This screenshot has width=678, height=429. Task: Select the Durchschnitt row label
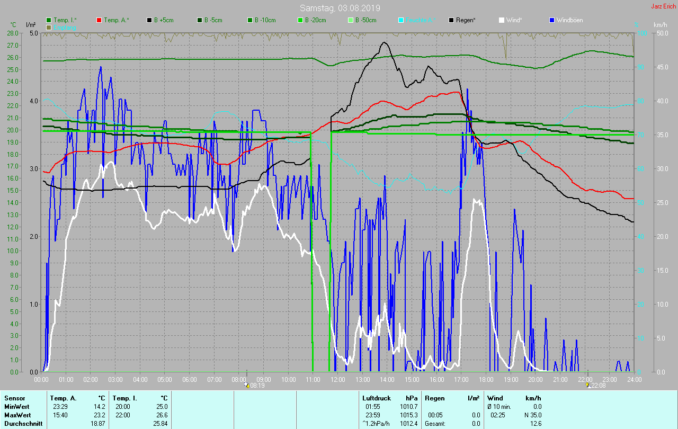(x=22, y=423)
